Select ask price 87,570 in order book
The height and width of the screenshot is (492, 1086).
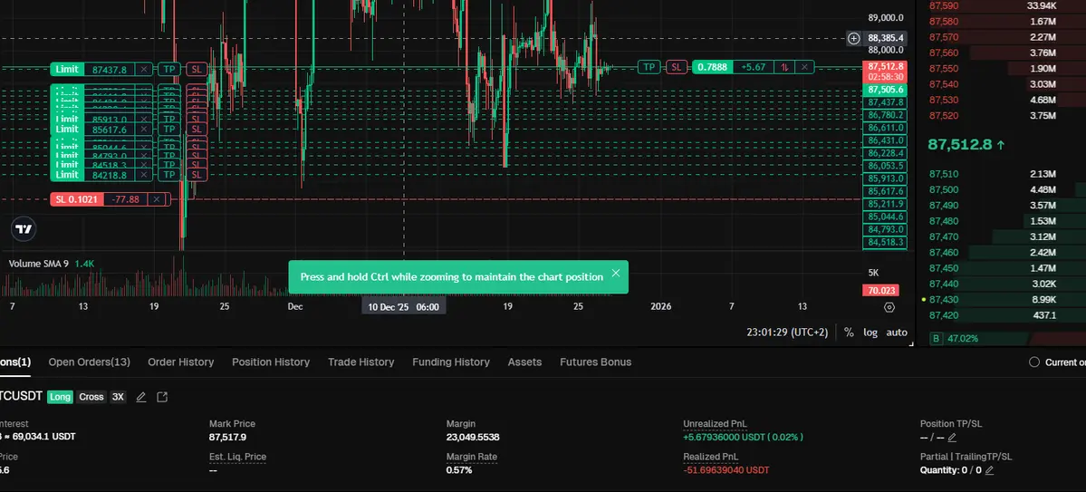pos(944,37)
